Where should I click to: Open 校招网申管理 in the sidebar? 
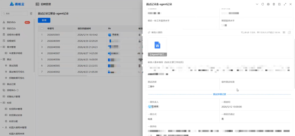[16, 109]
